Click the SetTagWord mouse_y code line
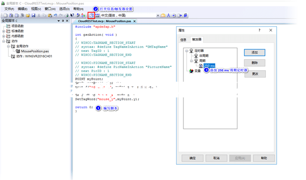The image size is (306, 180). coord(107,99)
